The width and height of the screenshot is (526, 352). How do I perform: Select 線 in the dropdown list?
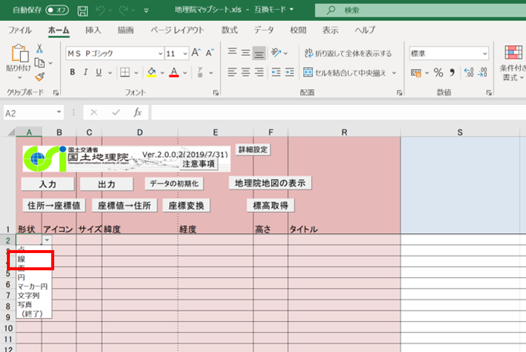34,259
